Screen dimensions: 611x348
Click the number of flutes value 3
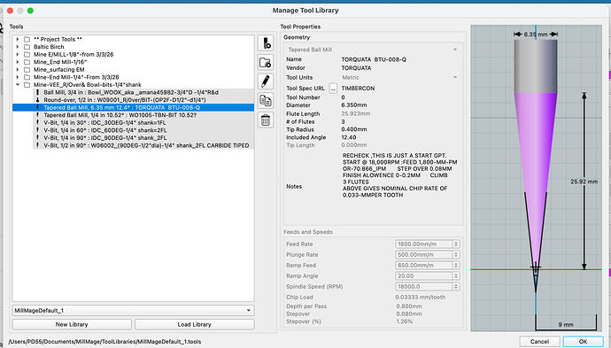pyautogui.click(x=343, y=121)
